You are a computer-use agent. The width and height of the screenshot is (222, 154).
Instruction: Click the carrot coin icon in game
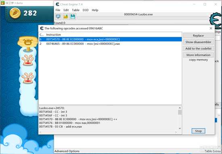pos(15,13)
